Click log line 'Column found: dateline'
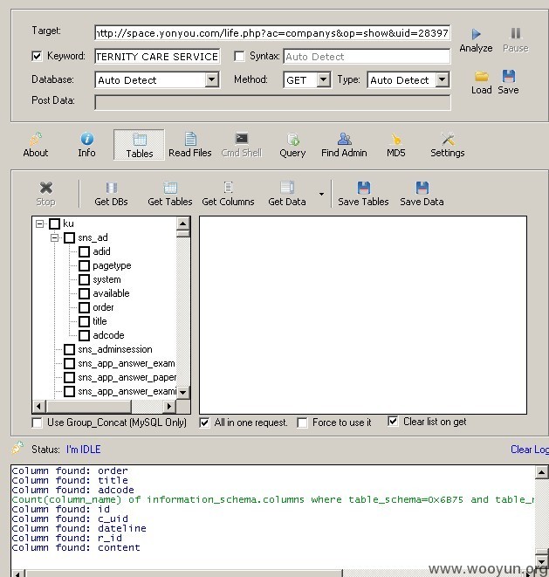The image size is (549, 577). click(x=79, y=528)
